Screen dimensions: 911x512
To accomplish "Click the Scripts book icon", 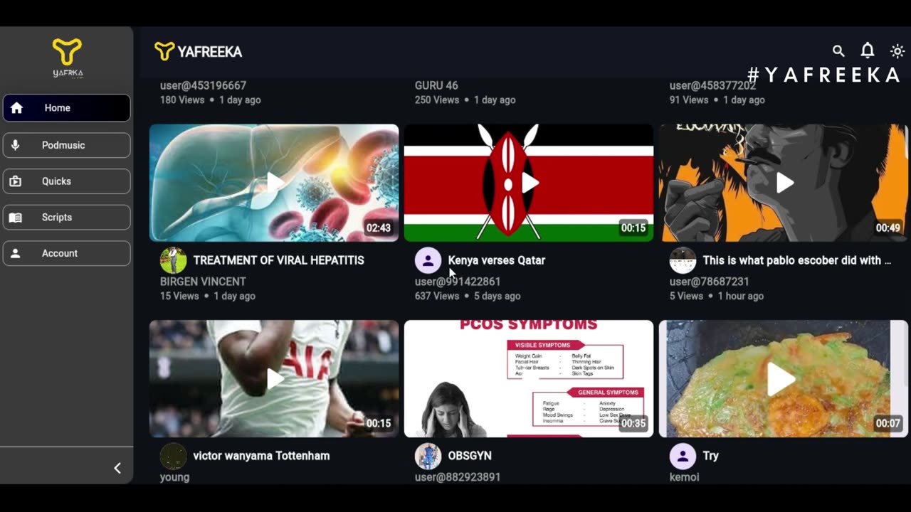I will tap(15, 218).
